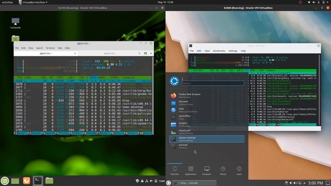Click the battery icon in KDE system tray

pos(295,183)
